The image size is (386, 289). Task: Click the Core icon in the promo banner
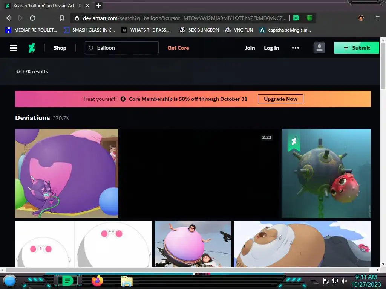point(123,99)
